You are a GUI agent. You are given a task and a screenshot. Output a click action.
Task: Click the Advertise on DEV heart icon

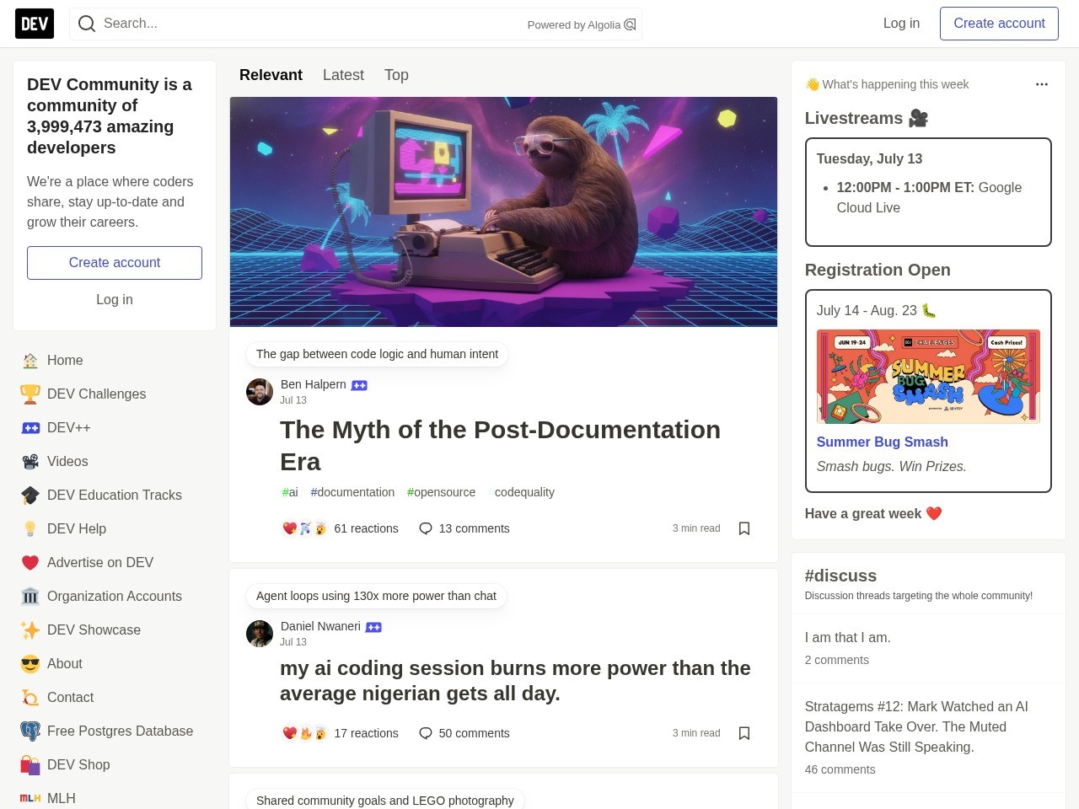[x=30, y=563]
